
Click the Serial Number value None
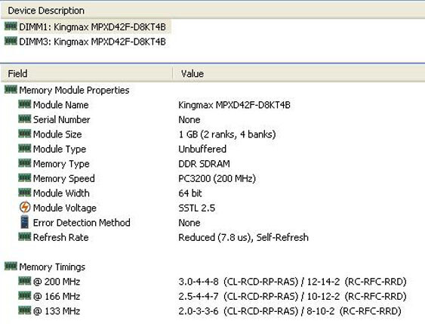coord(189,119)
